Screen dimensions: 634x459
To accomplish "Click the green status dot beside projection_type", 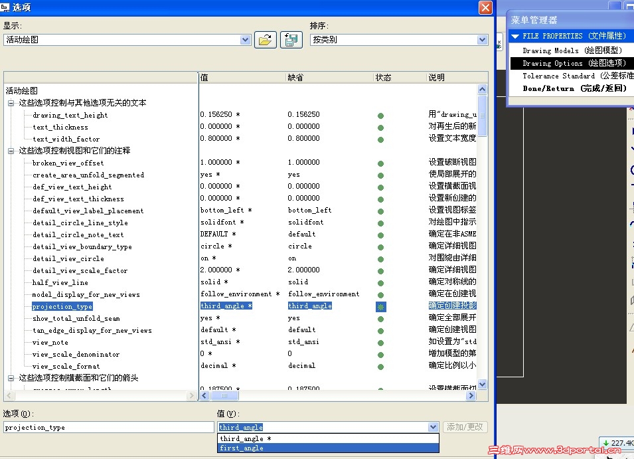I will [x=380, y=306].
